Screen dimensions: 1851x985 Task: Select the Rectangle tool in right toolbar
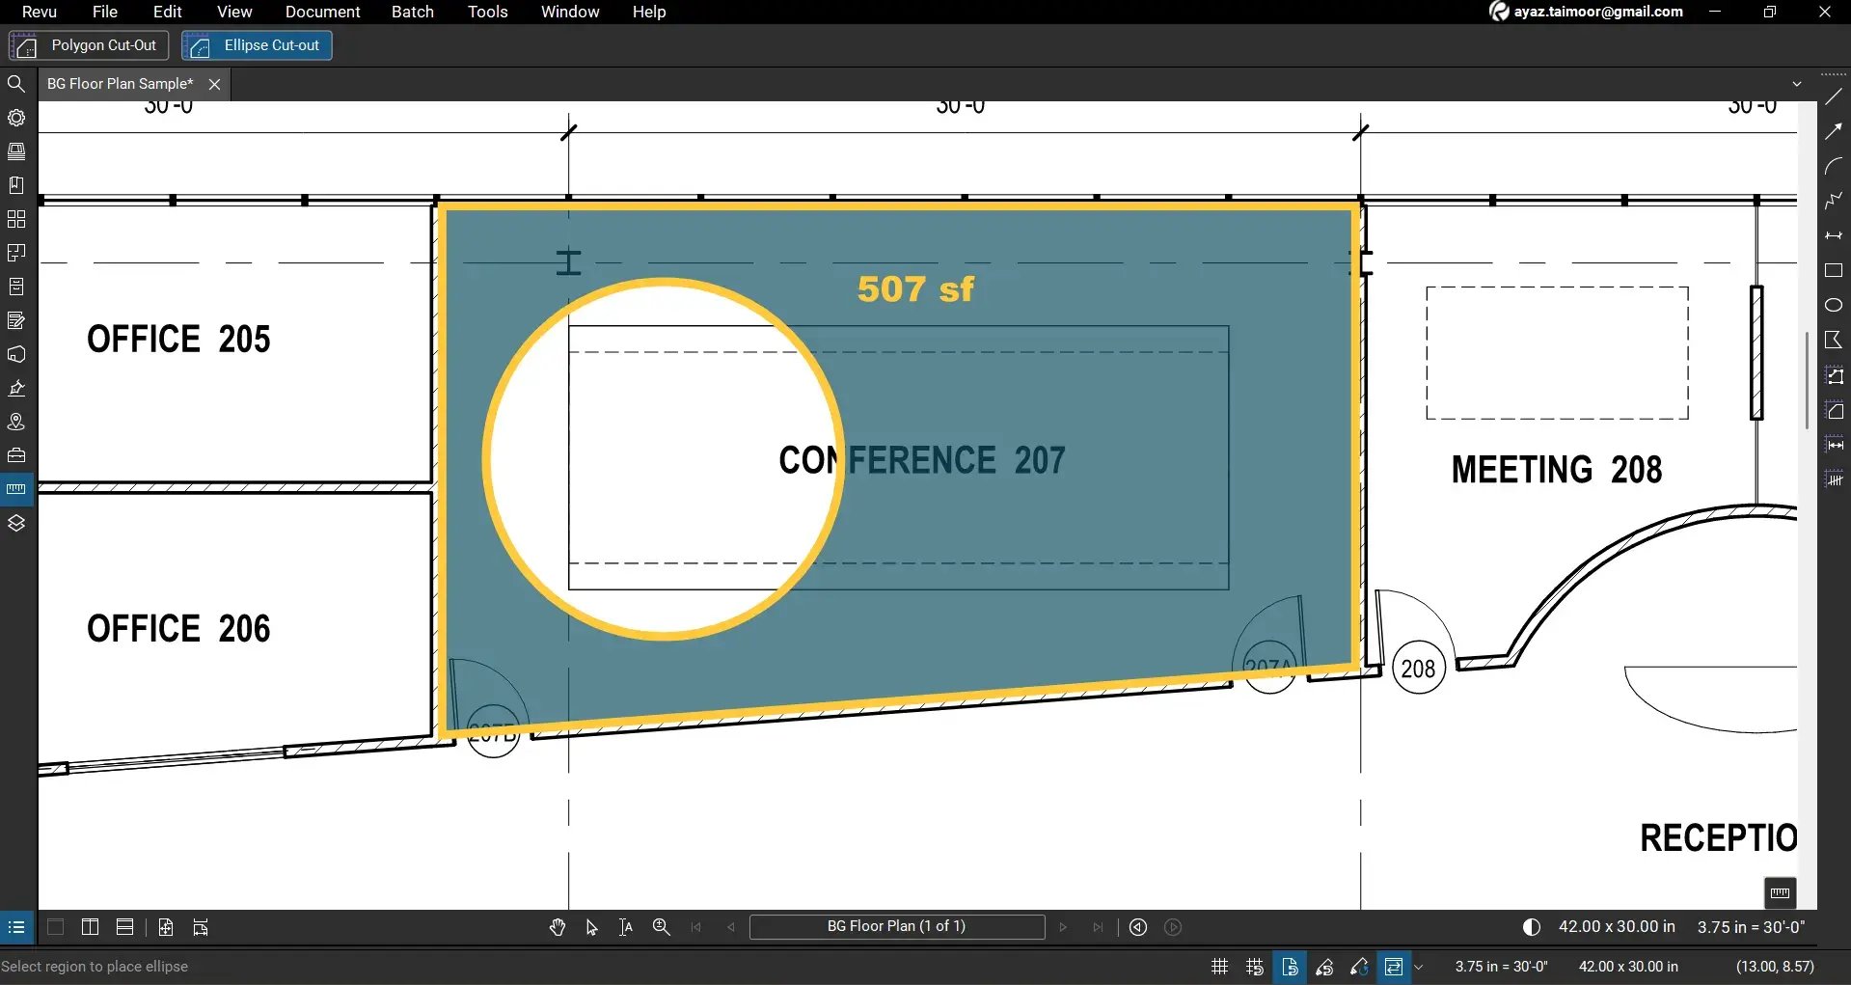1834,270
